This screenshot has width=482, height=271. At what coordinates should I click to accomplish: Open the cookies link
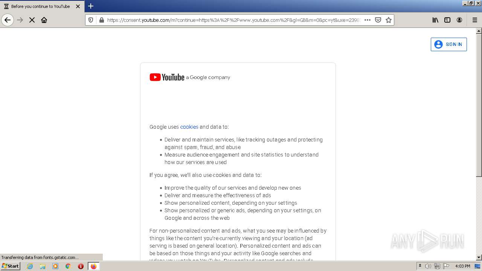click(x=189, y=127)
